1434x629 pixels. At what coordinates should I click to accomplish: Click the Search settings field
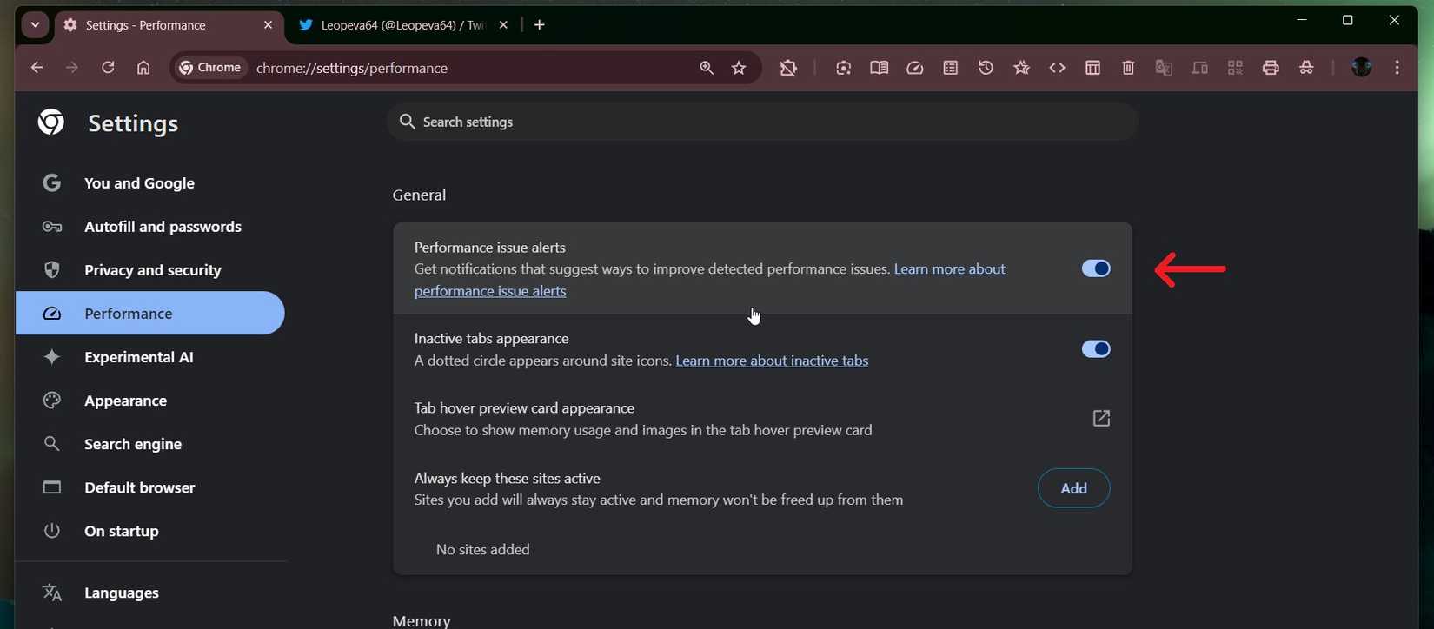click(761, 122)
